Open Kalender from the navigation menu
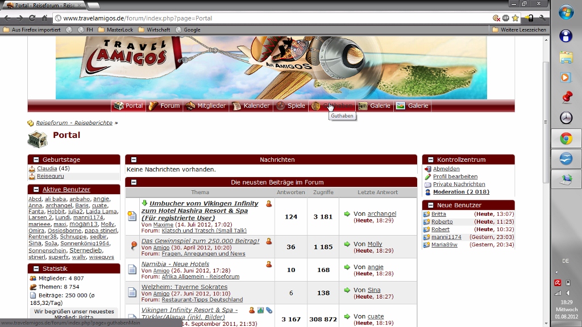582x327 pixels. tap(251, 106)
